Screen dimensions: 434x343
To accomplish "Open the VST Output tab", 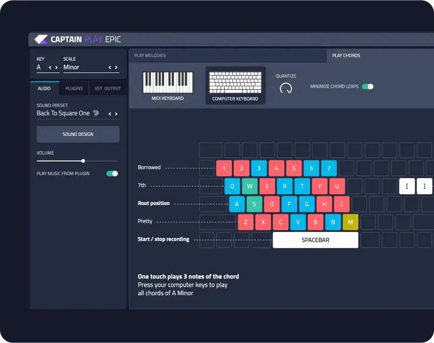I will click(x=108, y=89).
